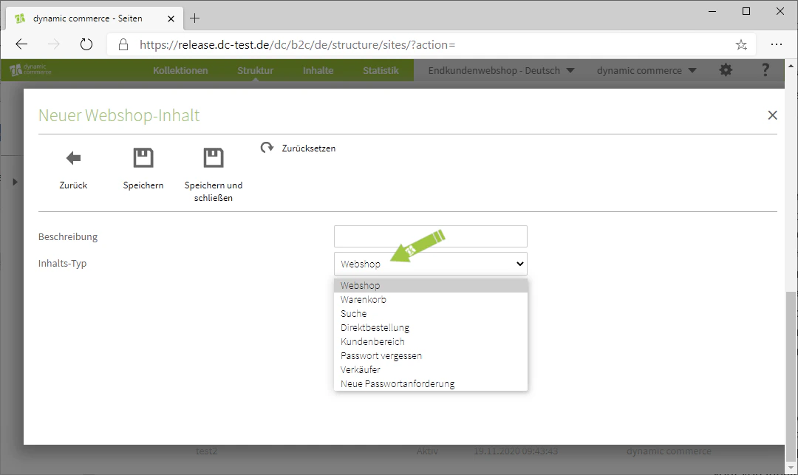
Task: Open the help question mark icon
Action: tap(765, 70)
